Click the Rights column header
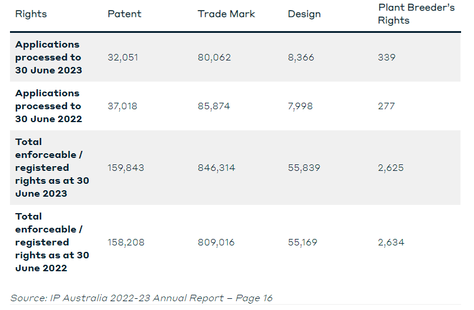 [x=31, y=14]
